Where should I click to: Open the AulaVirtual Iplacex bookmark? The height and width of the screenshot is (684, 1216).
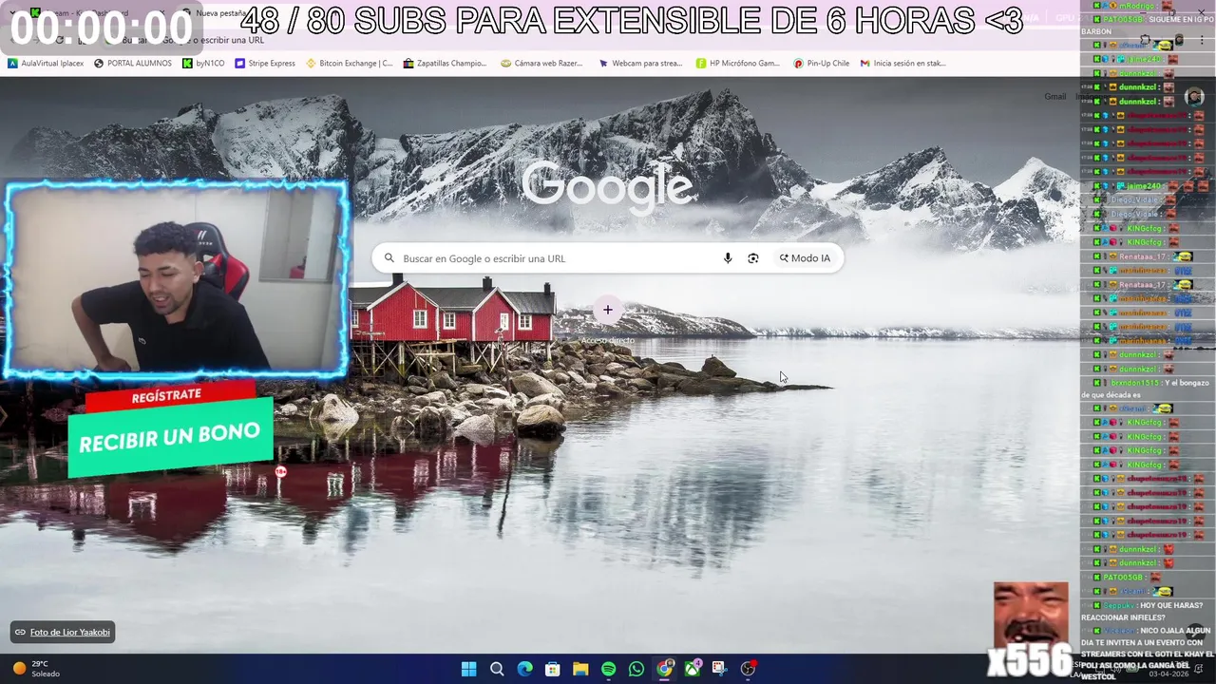coord(46,64)
